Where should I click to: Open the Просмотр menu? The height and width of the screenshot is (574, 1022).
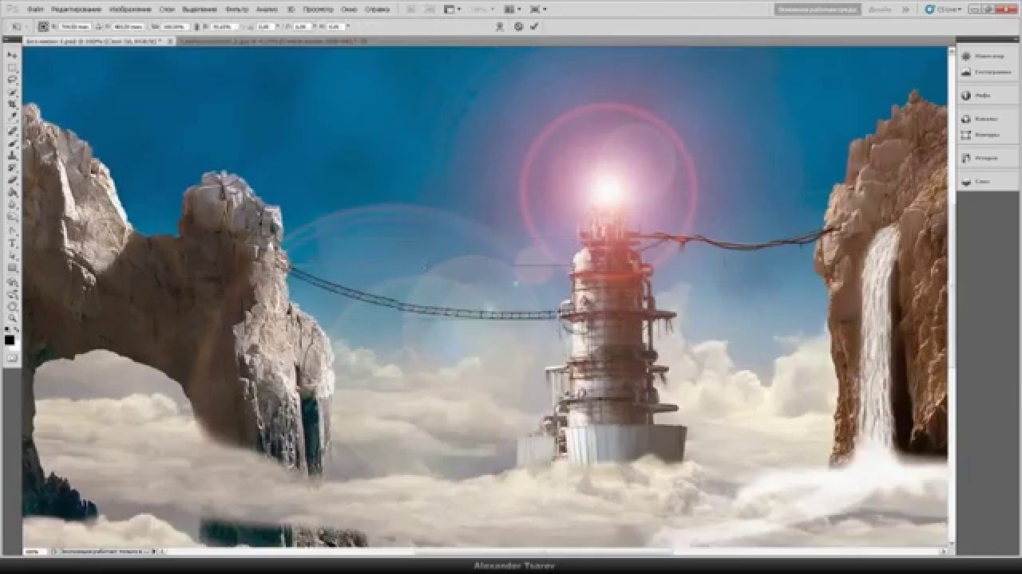tap(319, 9)
